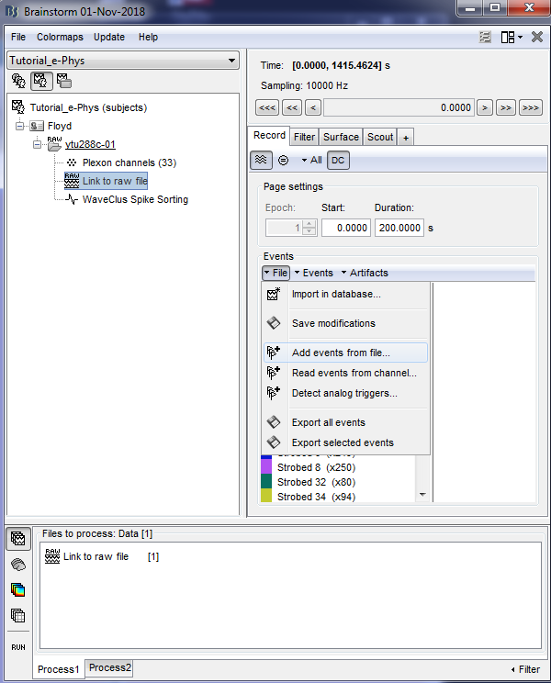551x683 pixels.
Task: Click the Process matrices icon
Action: point(18,615)
